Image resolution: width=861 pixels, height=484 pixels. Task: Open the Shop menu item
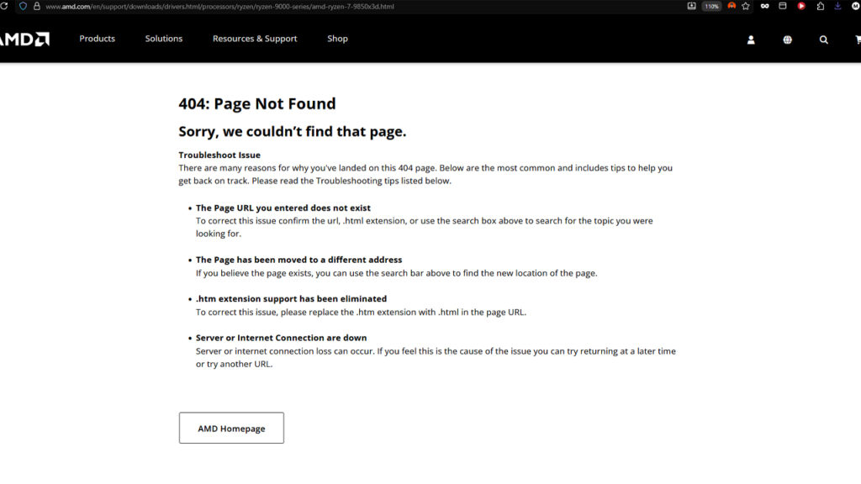point(337,39)
